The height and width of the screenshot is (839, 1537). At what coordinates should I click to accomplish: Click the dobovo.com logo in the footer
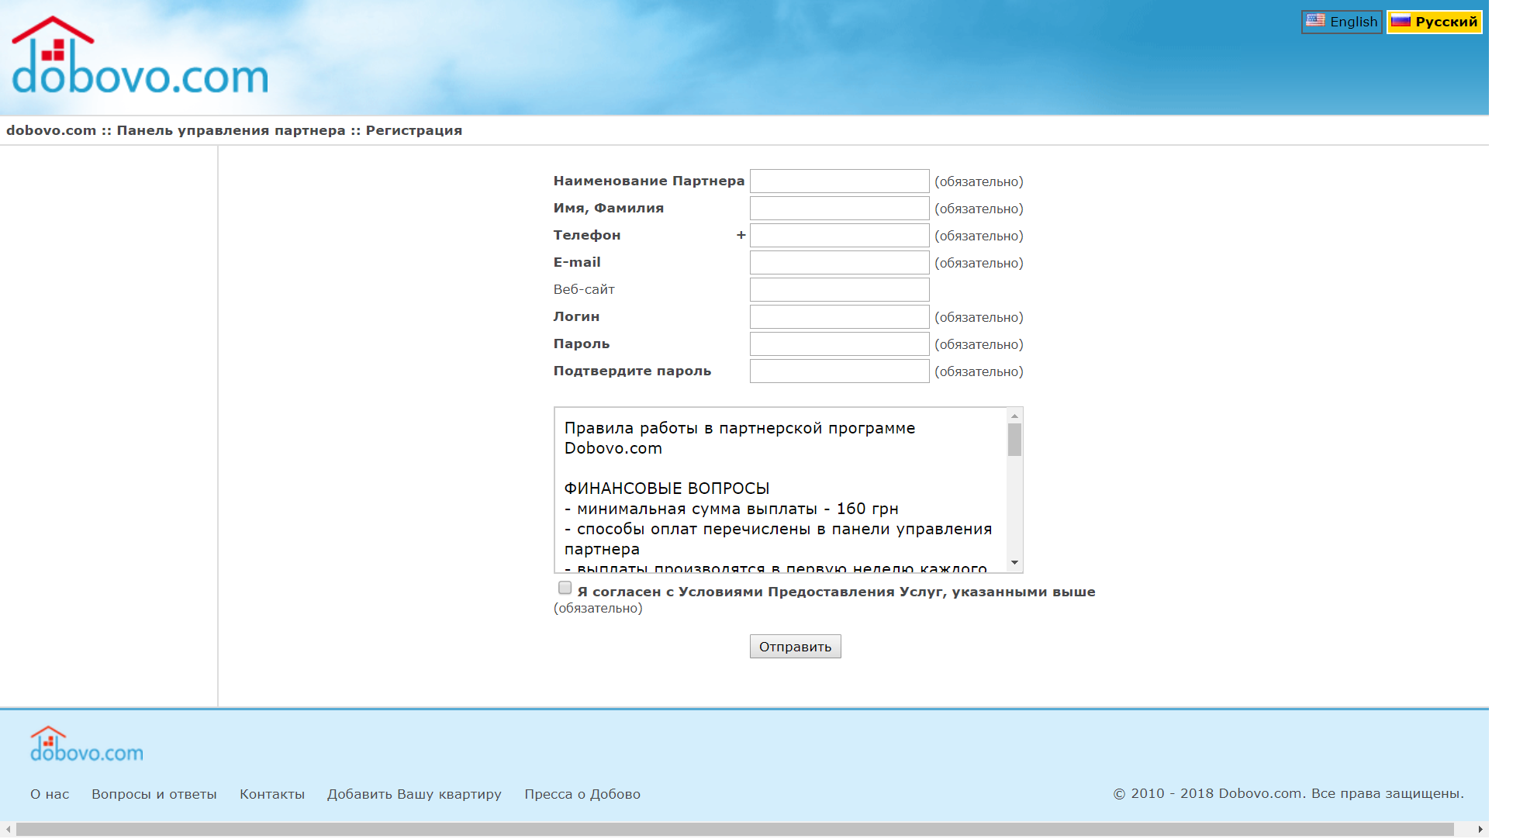(x=87, y=744)
